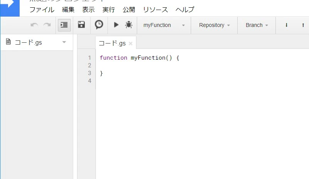
Task: Open the myFunction selector dropdown
Action: tap(164, 25)
